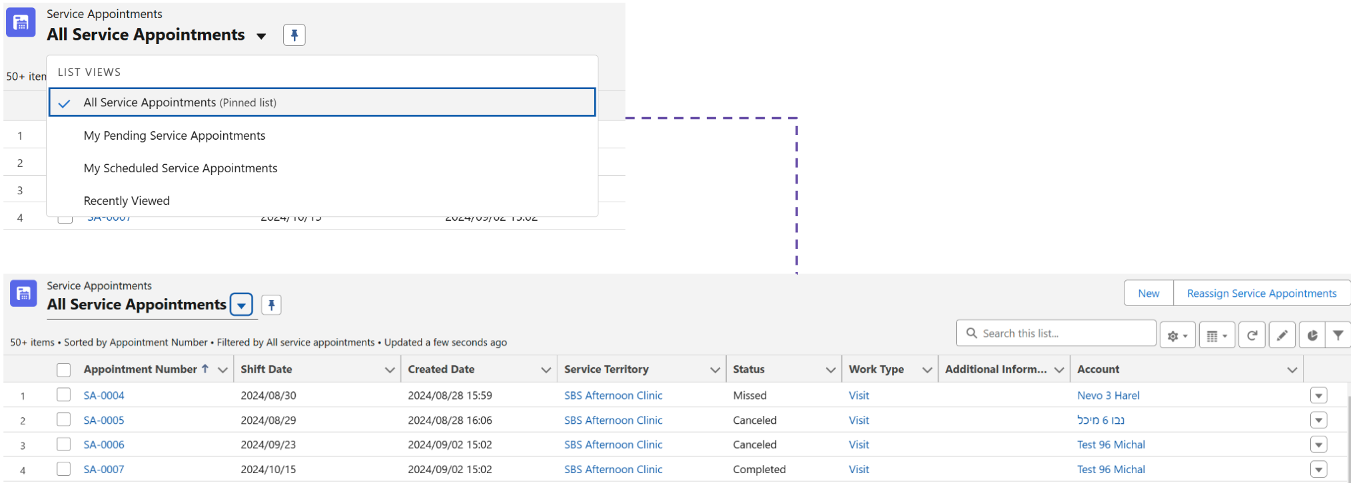Show filters funnel icon
Screen dimensions: 1351x489
pos(1338,335)
